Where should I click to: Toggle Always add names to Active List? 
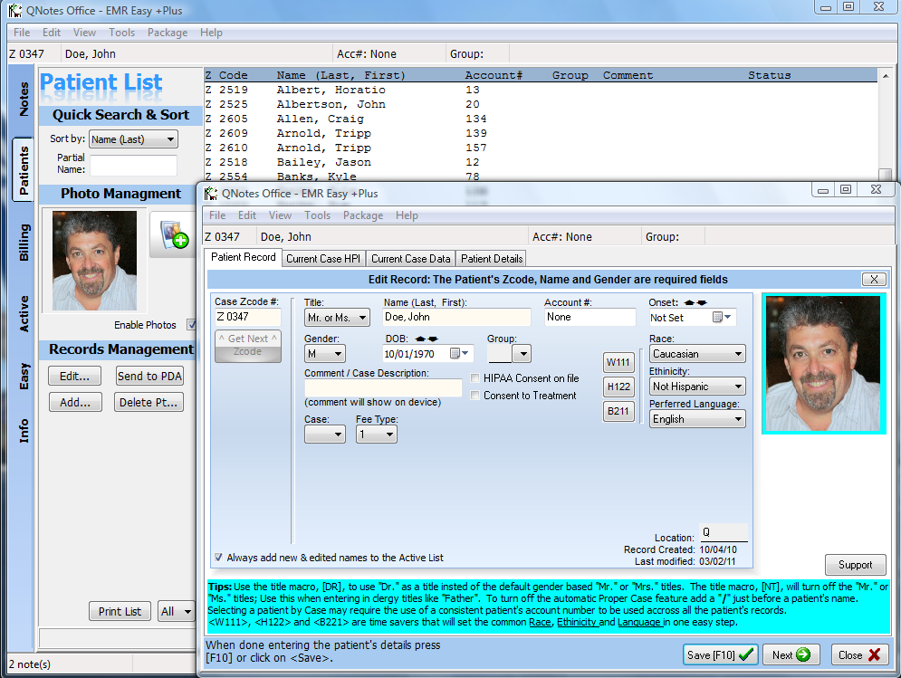(x=218, y=558)
